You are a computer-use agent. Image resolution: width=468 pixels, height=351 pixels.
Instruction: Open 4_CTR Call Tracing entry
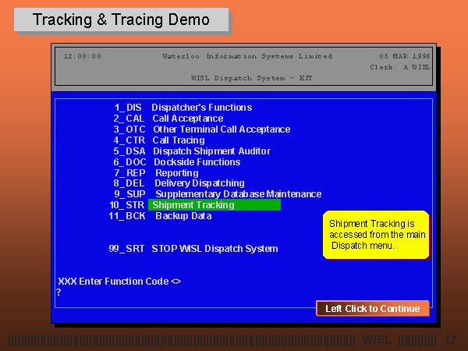tap(159, 140)
